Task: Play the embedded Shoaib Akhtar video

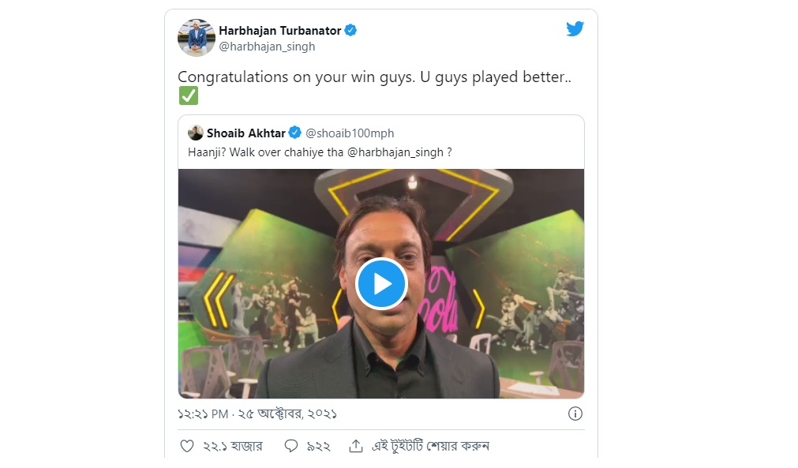Action: pyautogui.click(x=381, y=284)
